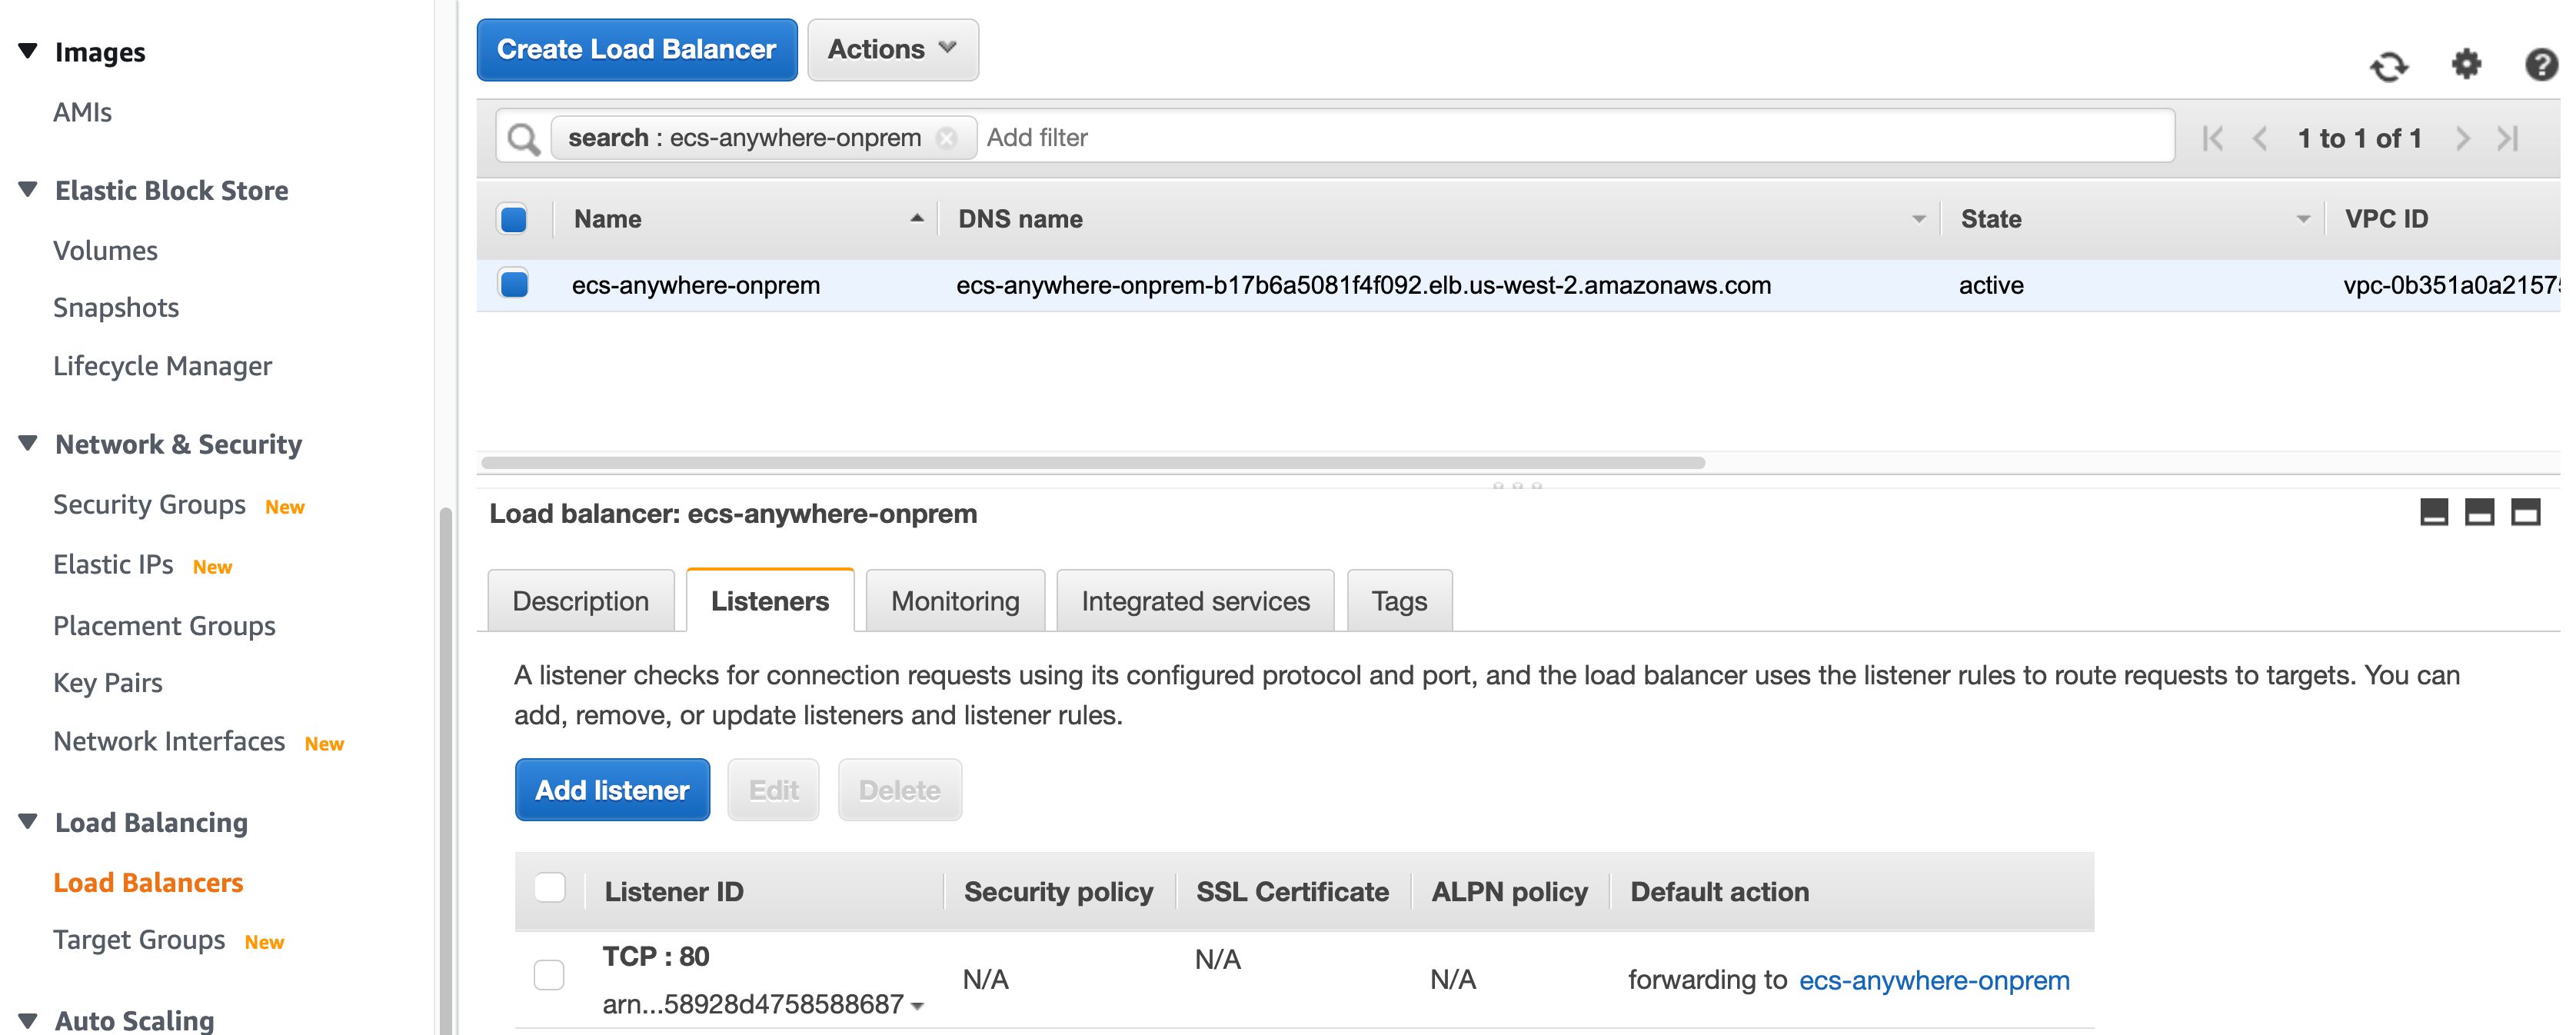Click the search magnifier icon
This screenshot has height=1035, width=2576.
(x=523, y=138)
